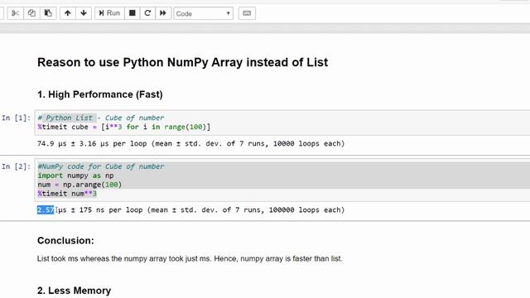Select the In [2] cell prompt
Image resolution: width=530 pixels, height=298 pixels.
(16, 166)
